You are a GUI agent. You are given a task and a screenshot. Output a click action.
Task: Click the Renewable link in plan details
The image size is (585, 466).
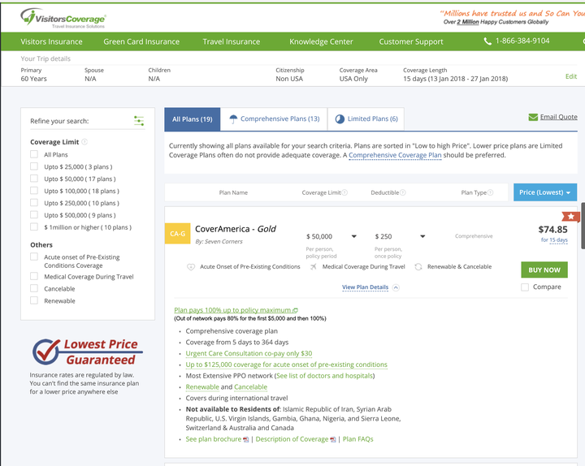(x=202, y=387)
